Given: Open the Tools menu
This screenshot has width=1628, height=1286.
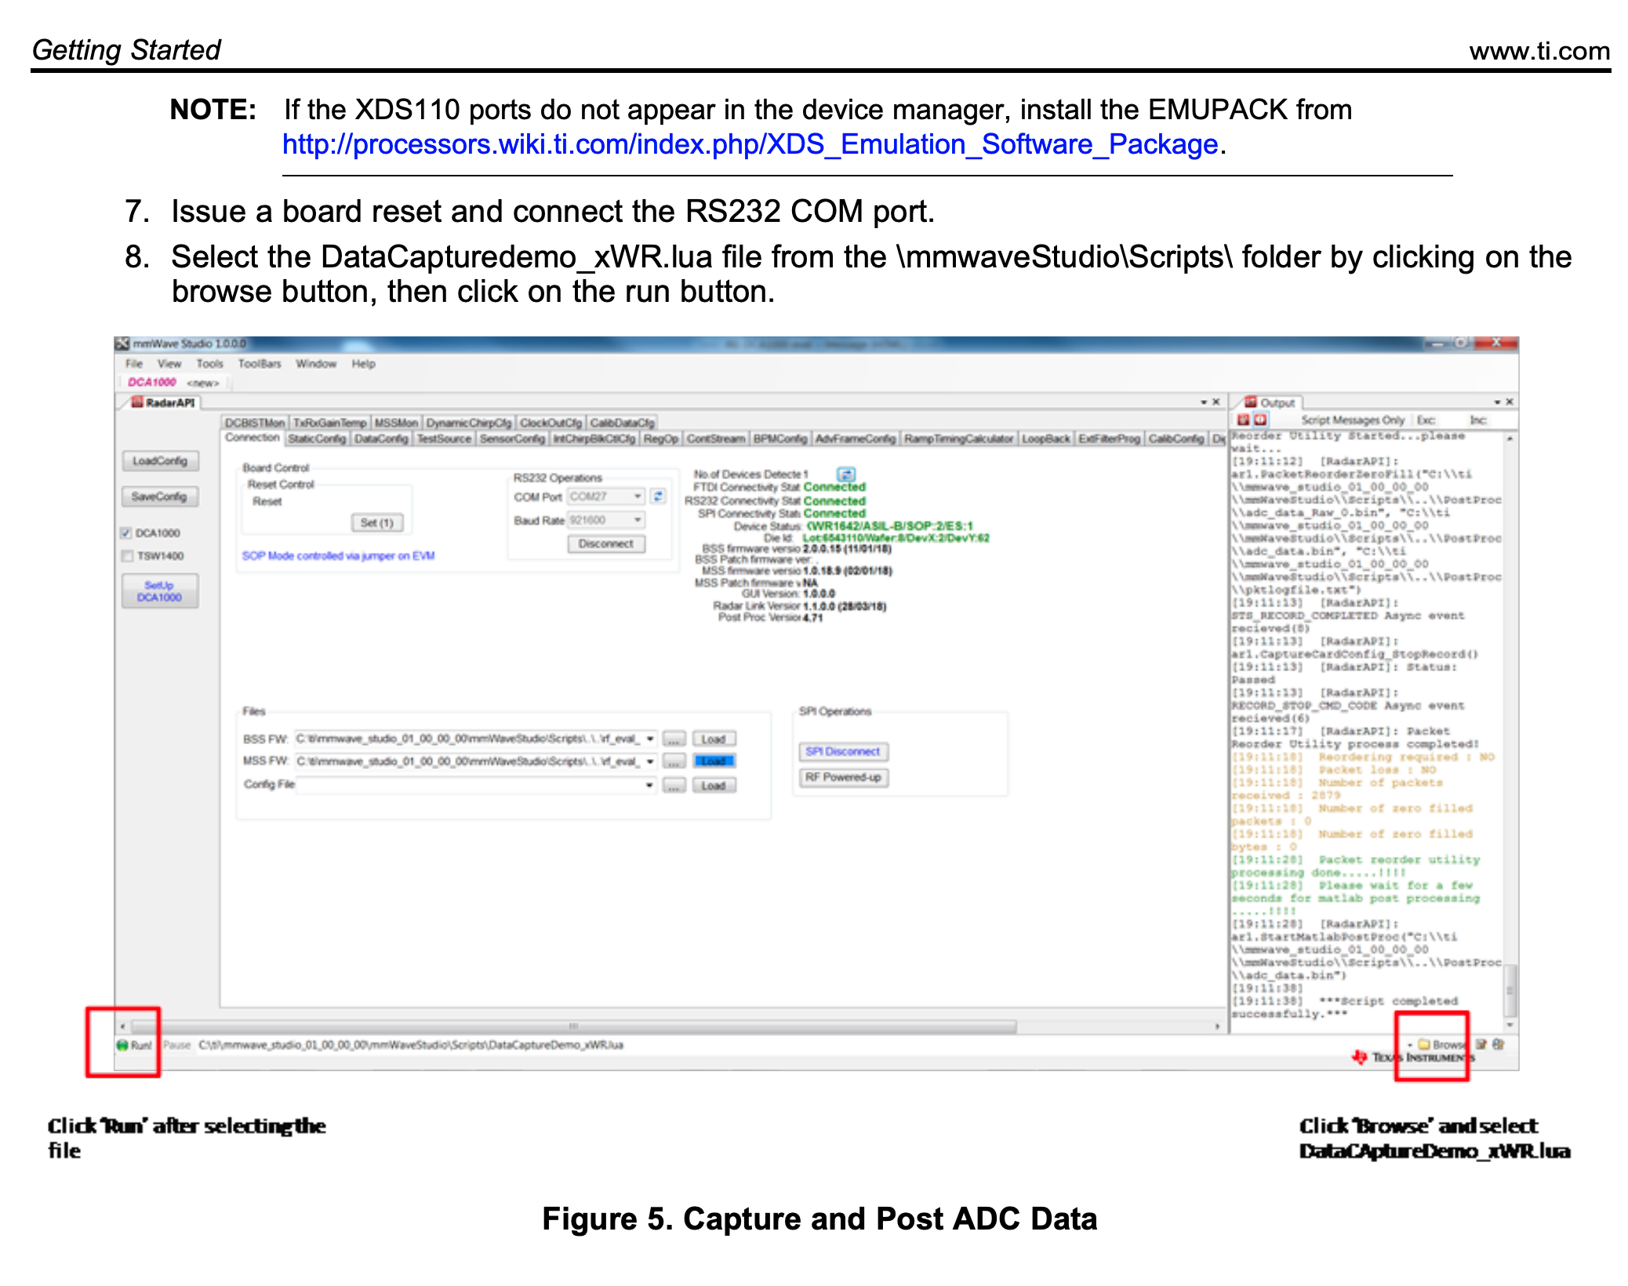Looking at the screenshot, I should click(x=210, y=364).
